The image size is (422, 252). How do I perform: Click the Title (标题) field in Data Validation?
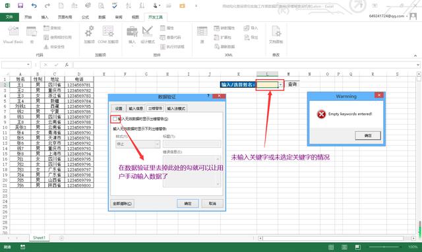point(192,144)
